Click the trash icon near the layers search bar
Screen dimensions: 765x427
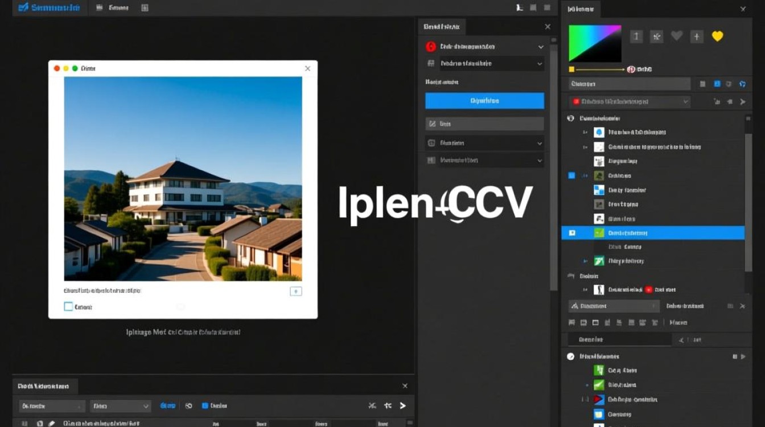729,84
